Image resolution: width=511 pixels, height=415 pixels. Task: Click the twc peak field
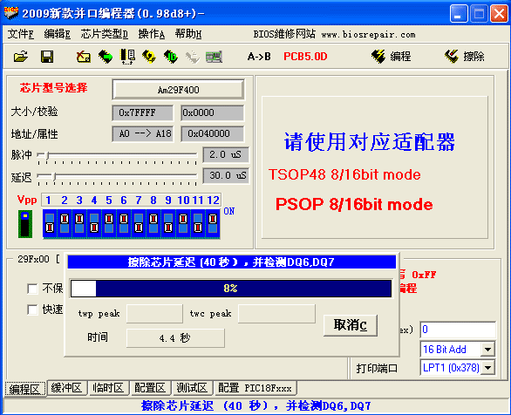(276, 314)
